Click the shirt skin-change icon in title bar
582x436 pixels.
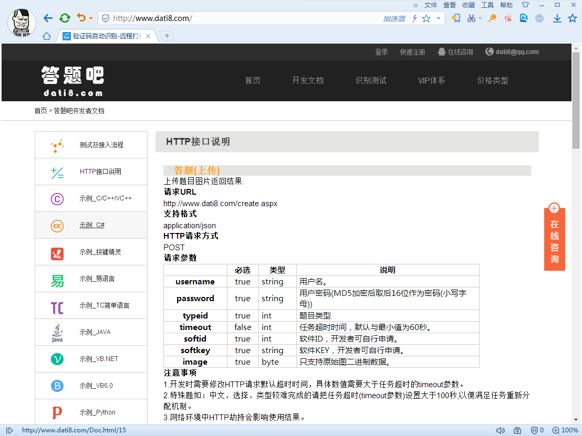[x=525, y=5]
